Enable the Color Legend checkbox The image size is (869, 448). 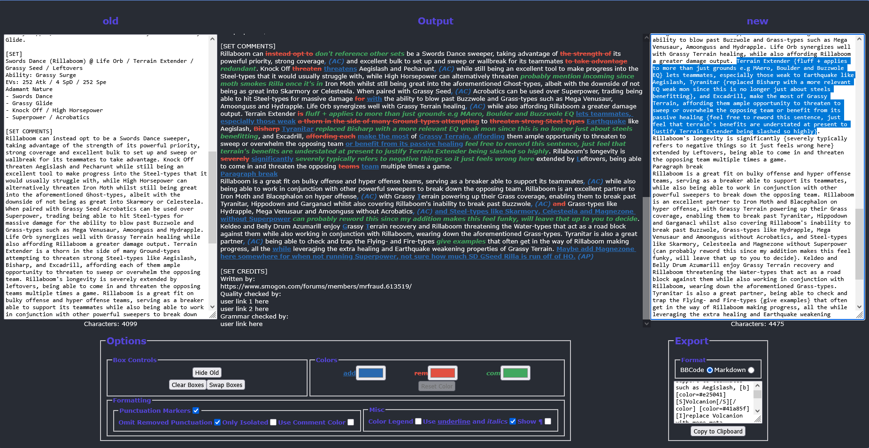(418, 421)
